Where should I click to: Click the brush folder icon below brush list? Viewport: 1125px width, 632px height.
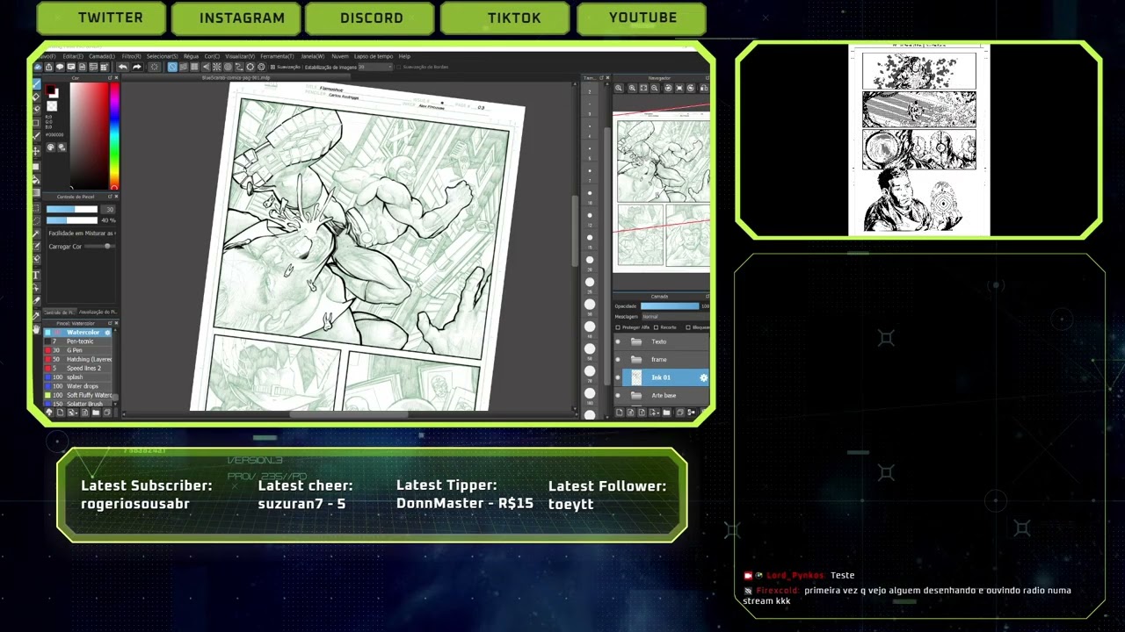coord(96,412)
